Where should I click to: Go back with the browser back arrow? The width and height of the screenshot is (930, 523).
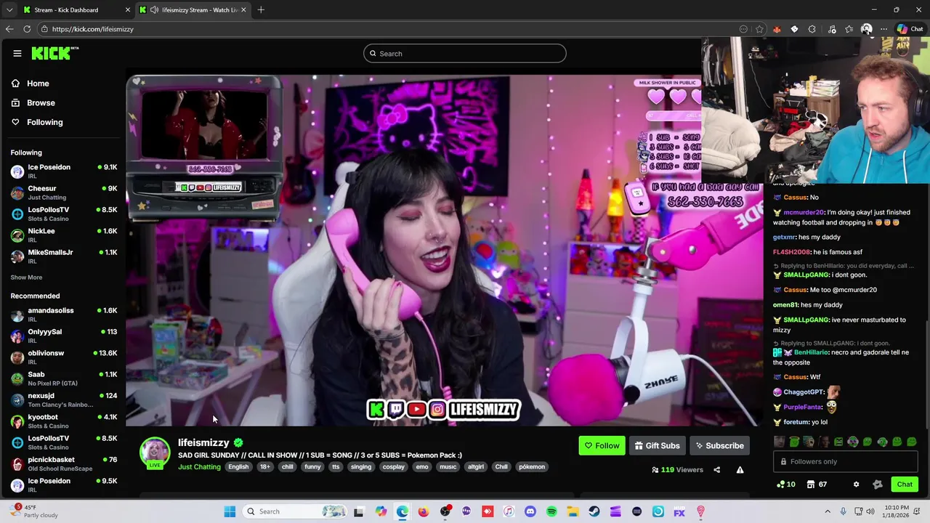(x=9, y=29)
